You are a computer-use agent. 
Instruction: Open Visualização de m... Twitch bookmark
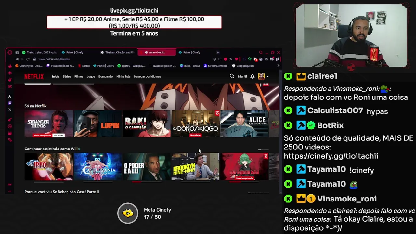60,66
